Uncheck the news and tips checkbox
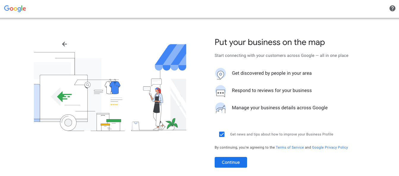 pos(222,134)
